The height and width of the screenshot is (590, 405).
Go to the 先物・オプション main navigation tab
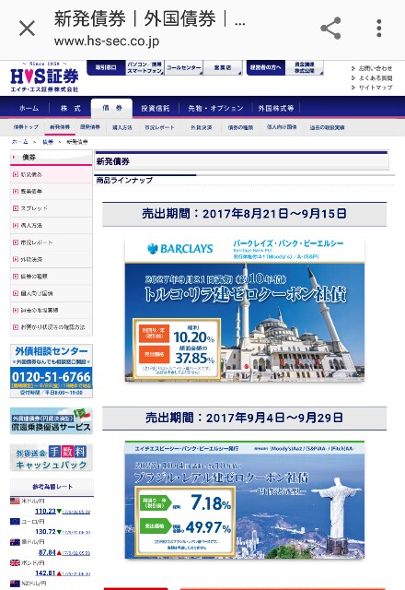(x=215, y=109)
